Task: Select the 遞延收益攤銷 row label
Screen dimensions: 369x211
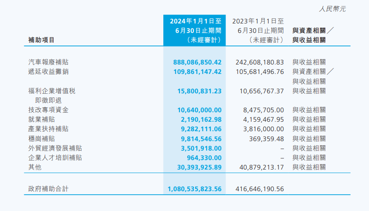Action: click(x=48, y=72)
